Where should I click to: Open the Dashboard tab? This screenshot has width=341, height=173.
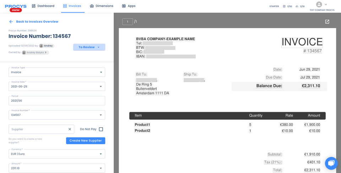43,6
